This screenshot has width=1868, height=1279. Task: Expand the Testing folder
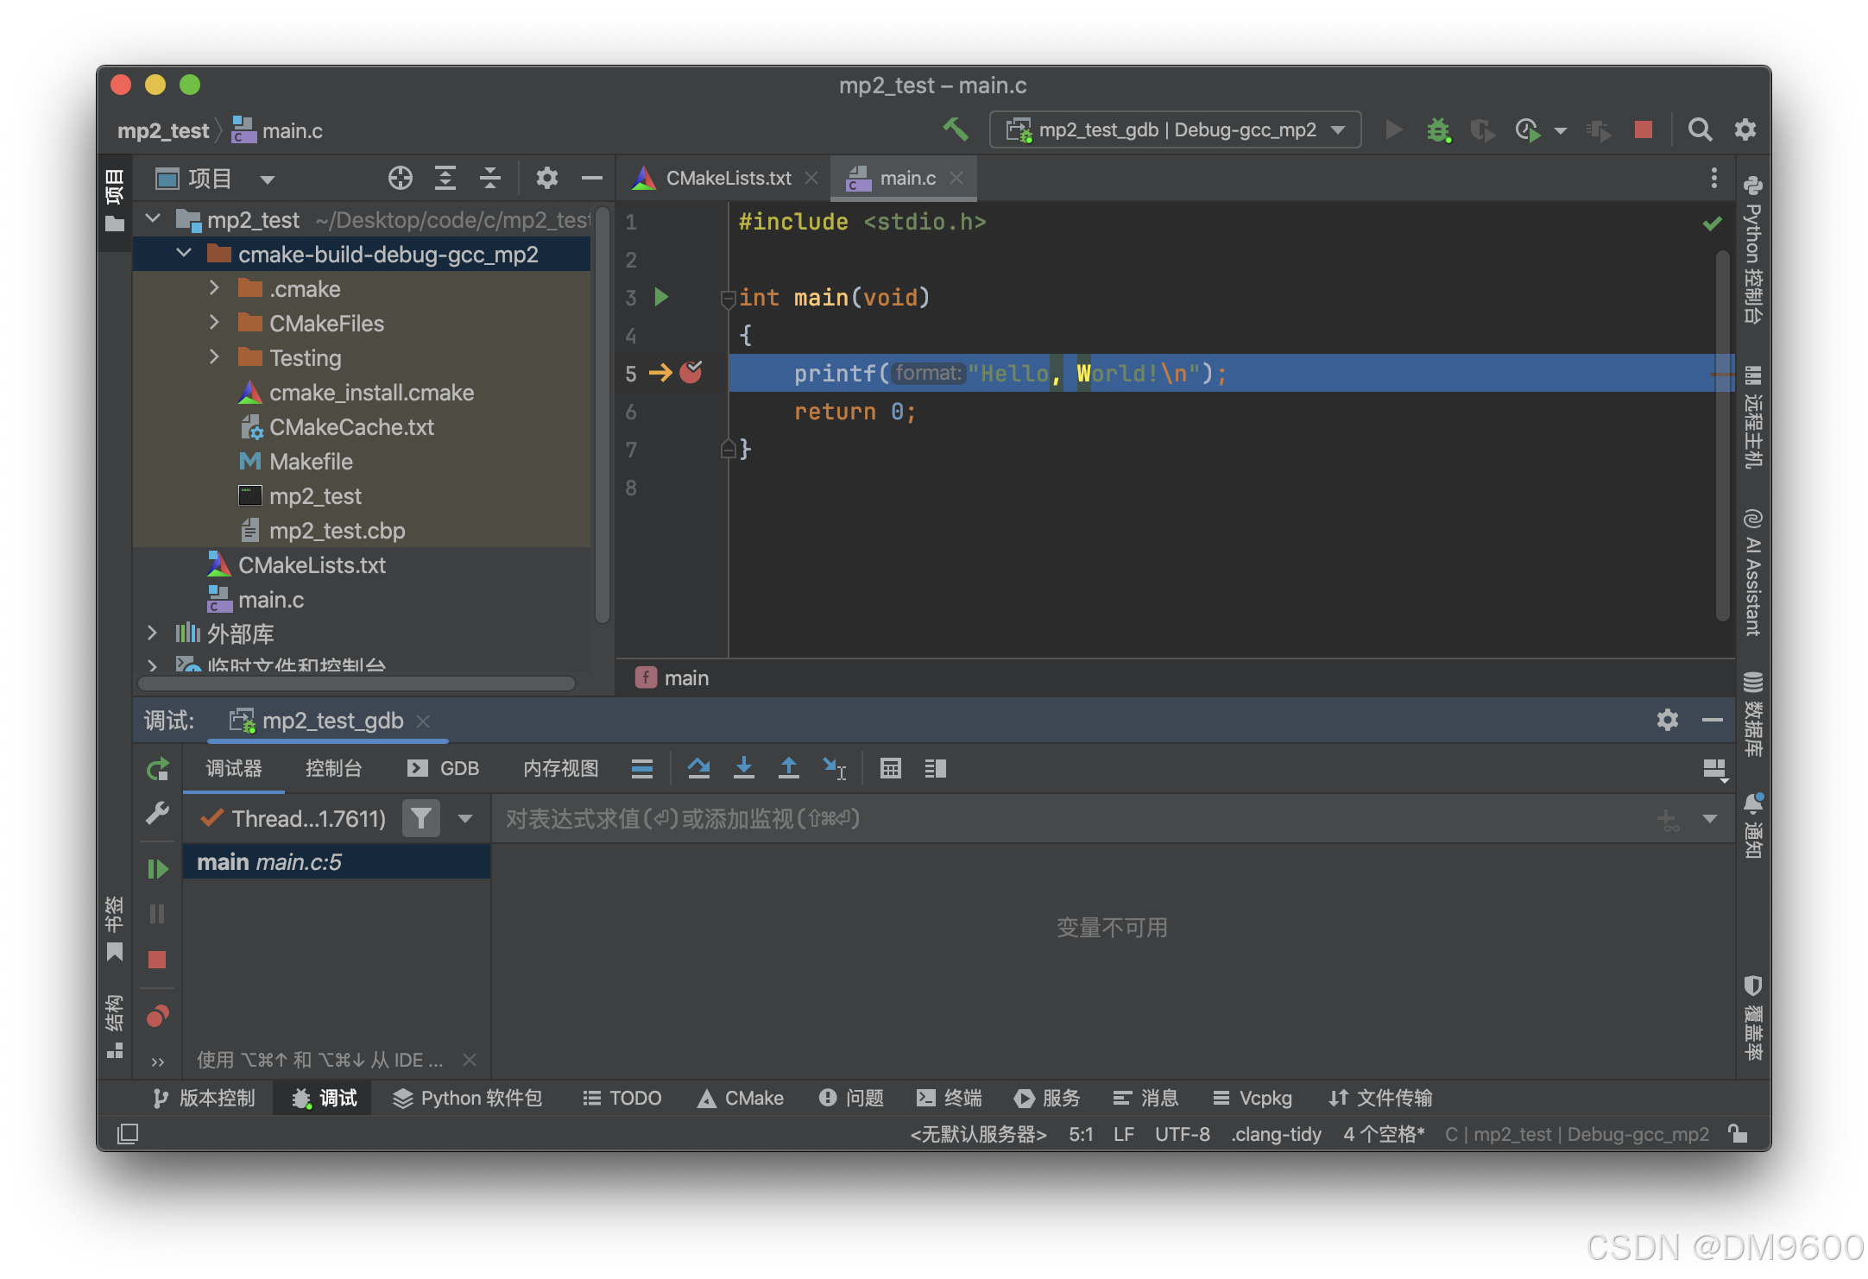coord(214,357)
